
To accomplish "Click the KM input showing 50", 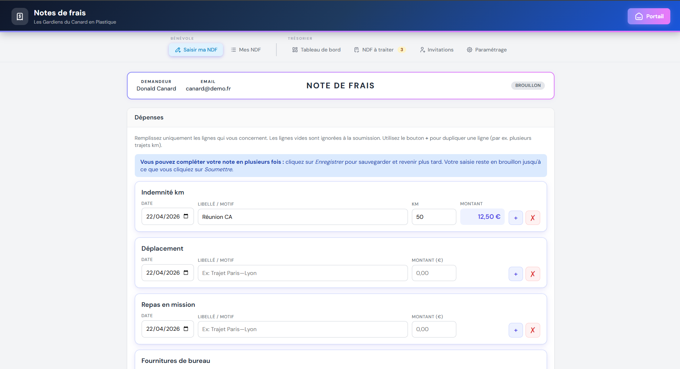I will pyautogui.click(x=434, y=217).
